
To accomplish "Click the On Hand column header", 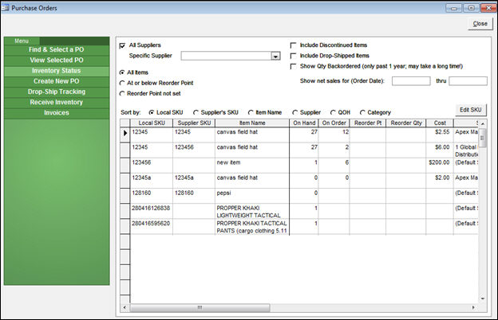I will point(304,123).
